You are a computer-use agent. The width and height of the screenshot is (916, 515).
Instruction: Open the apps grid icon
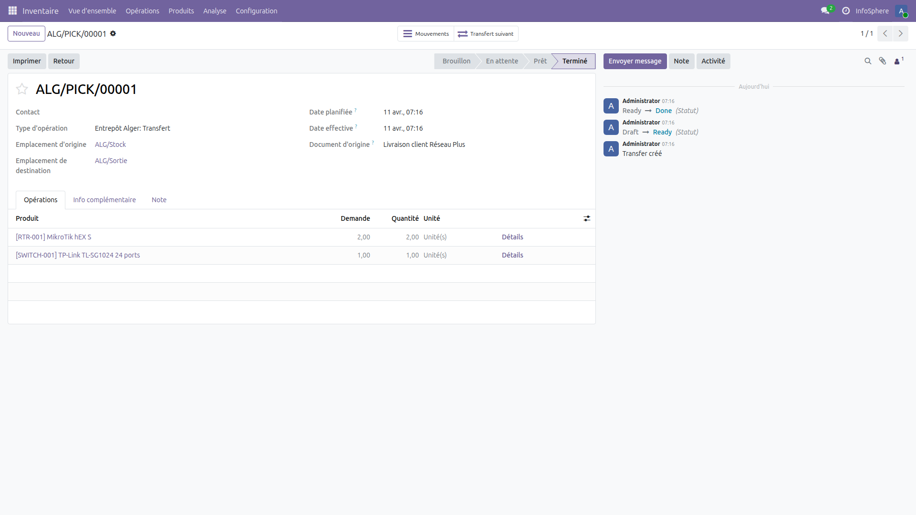click(x=12, y=10)
